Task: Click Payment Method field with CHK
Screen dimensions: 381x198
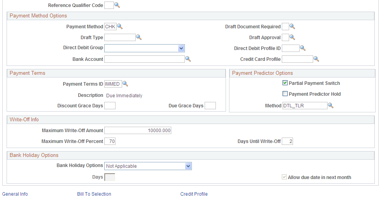Action: [x=110, y=26]
